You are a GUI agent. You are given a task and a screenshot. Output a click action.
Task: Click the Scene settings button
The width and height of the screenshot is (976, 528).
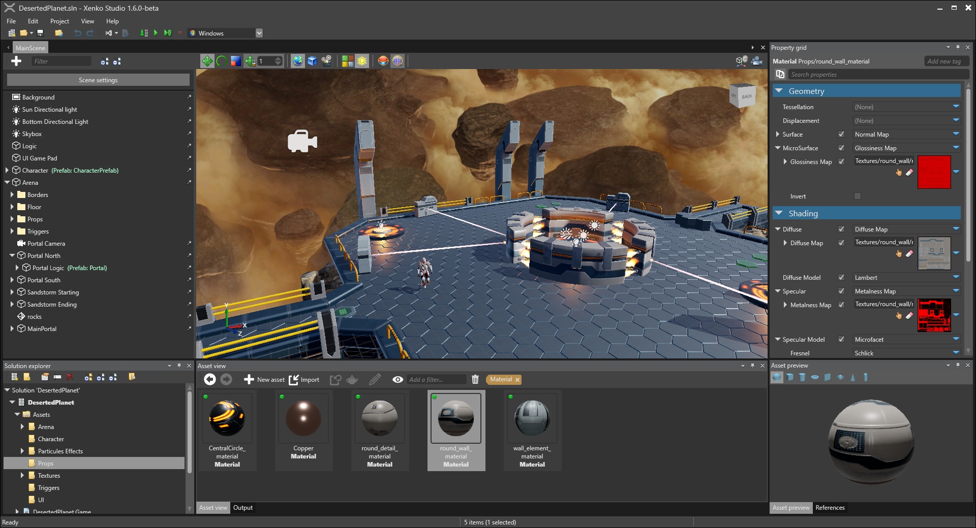pos(98,80)
